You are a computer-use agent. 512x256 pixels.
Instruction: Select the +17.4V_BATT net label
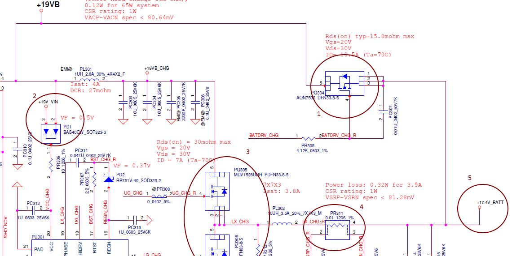490,202
